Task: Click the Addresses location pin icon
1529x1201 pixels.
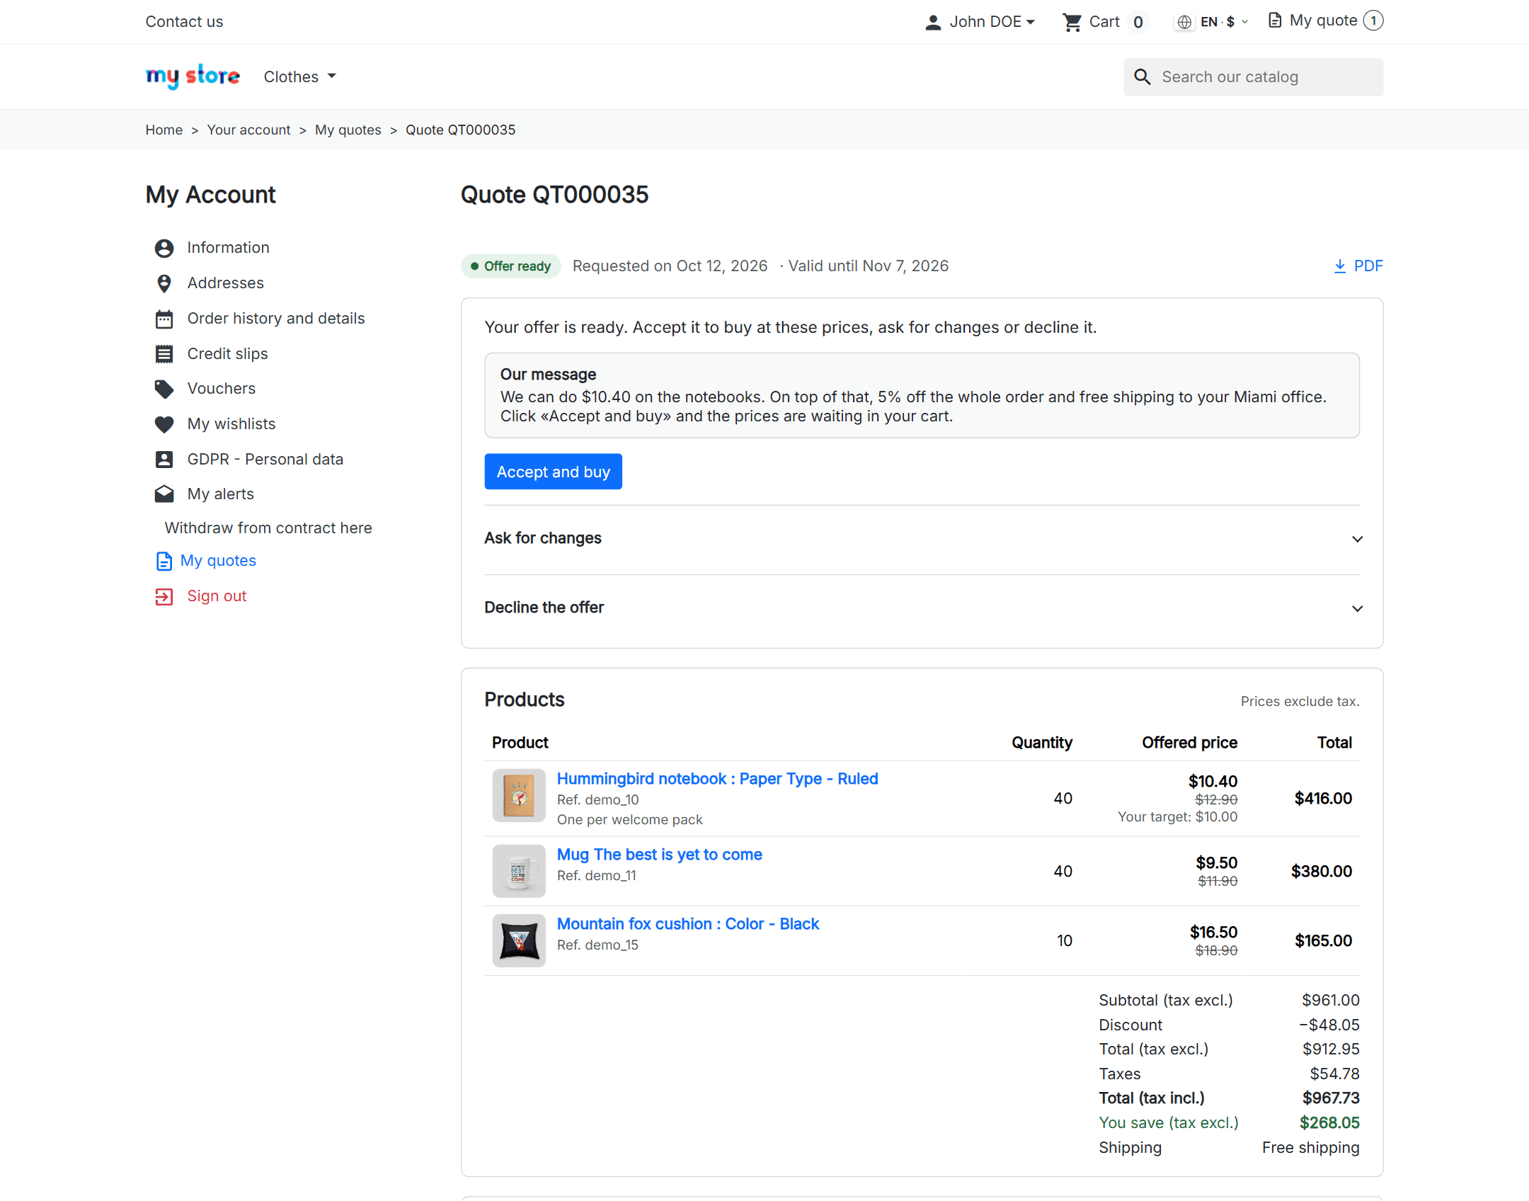Action: pyautogui.click(x=164, y=283)
